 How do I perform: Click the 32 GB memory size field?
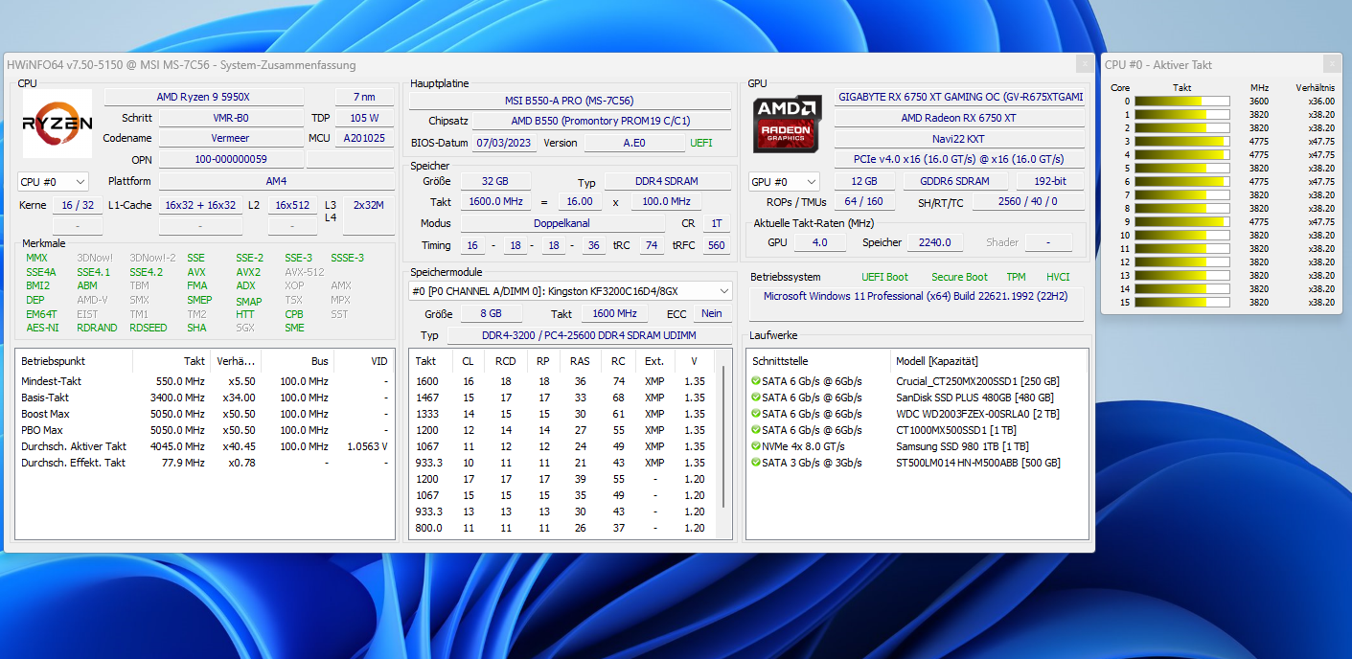tap(496, 182)
